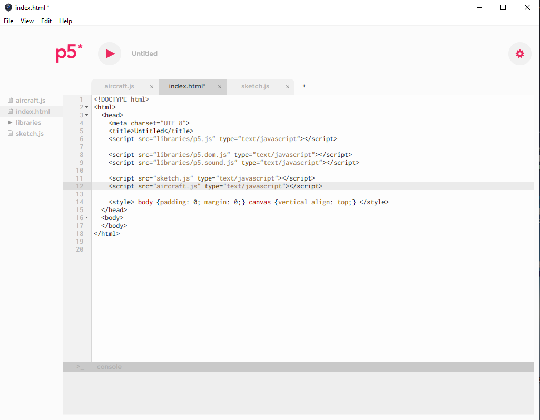Open the Edit menu
Viewport: 540px width, 420px height.
pos(46,21)
